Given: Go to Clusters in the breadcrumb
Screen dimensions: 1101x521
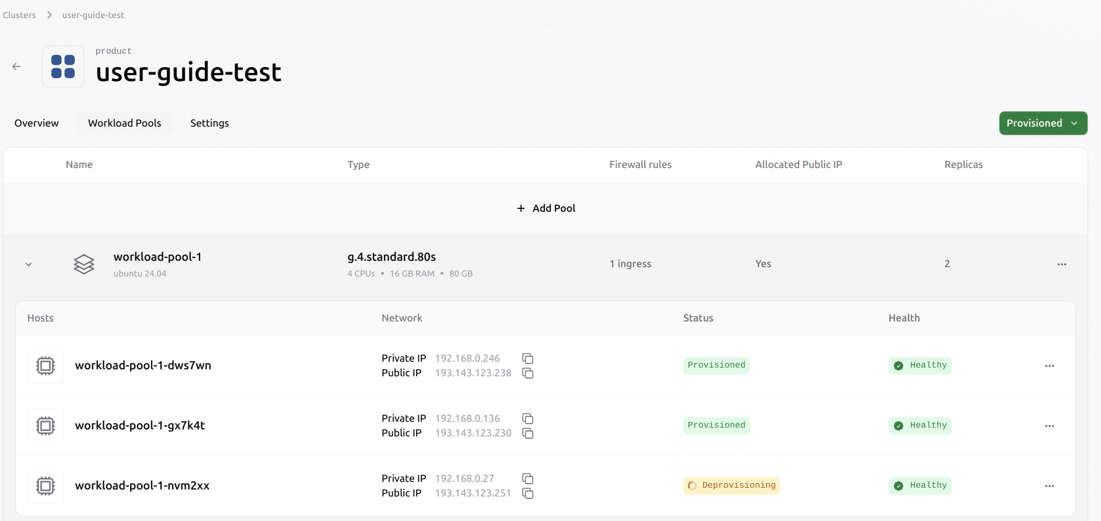Looking at the screenshot, I should click(x=19, y=15).
